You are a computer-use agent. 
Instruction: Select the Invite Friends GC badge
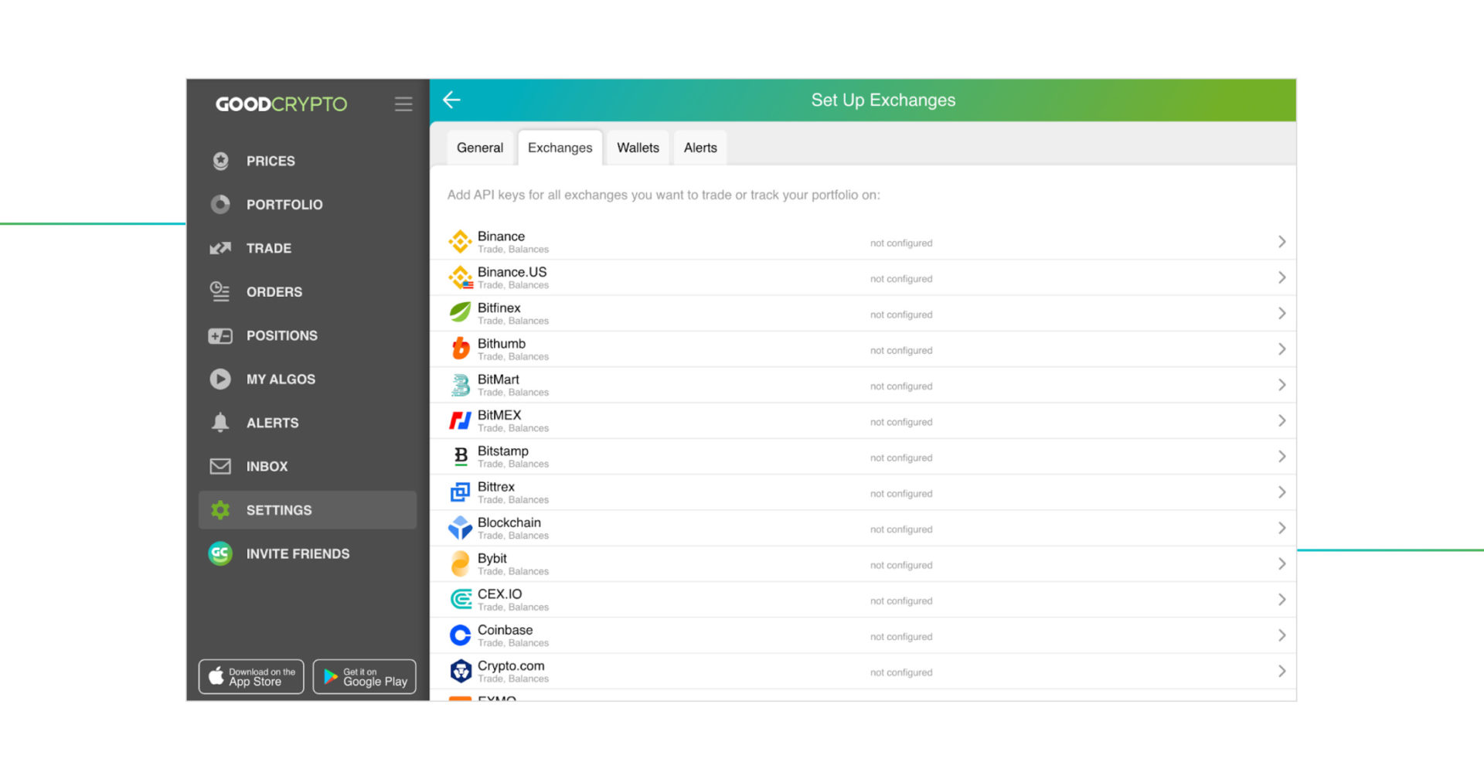tap(220, 553)
